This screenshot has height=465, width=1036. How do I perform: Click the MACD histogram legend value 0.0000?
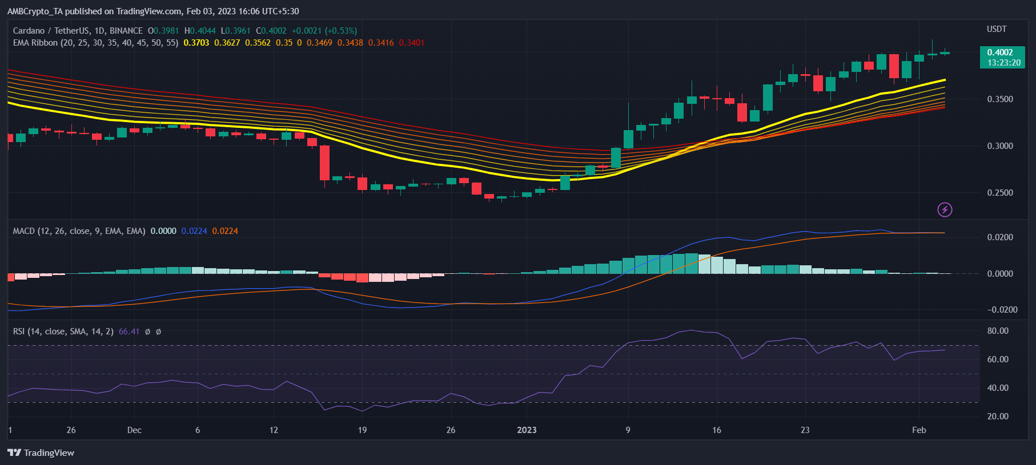(x=163, y=231)
